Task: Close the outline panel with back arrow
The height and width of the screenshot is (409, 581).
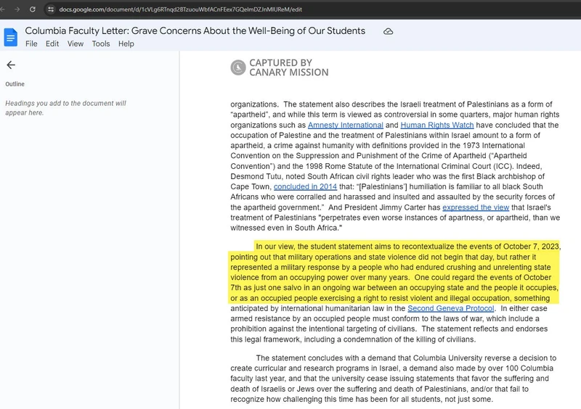Action: coord(11,65)
